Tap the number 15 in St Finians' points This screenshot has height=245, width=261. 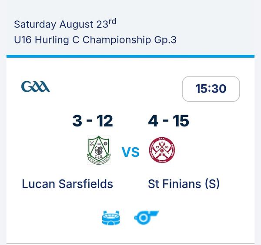coord(181,121)
